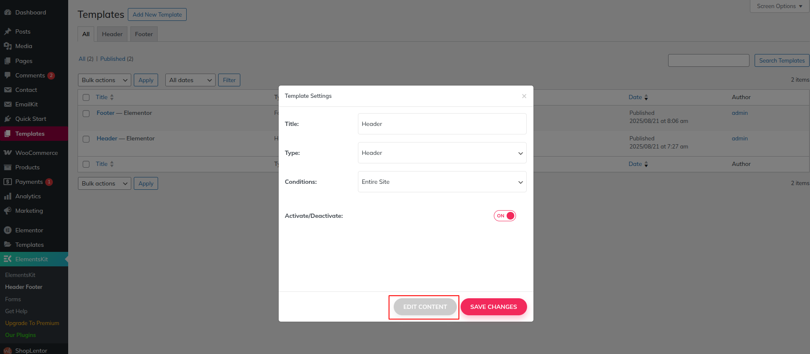Image resolution: width=810 pixels, height=354 pixels.
Task: Click the WooCommerce logo icon
Action: pos(8,153)
